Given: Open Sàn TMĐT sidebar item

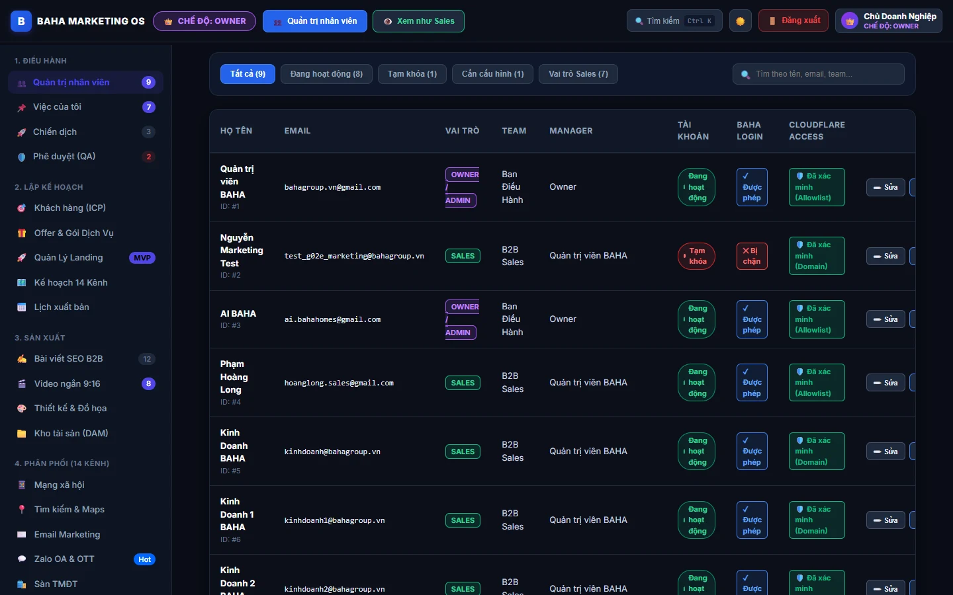Looking at the screenshot, I should (86, 584).
